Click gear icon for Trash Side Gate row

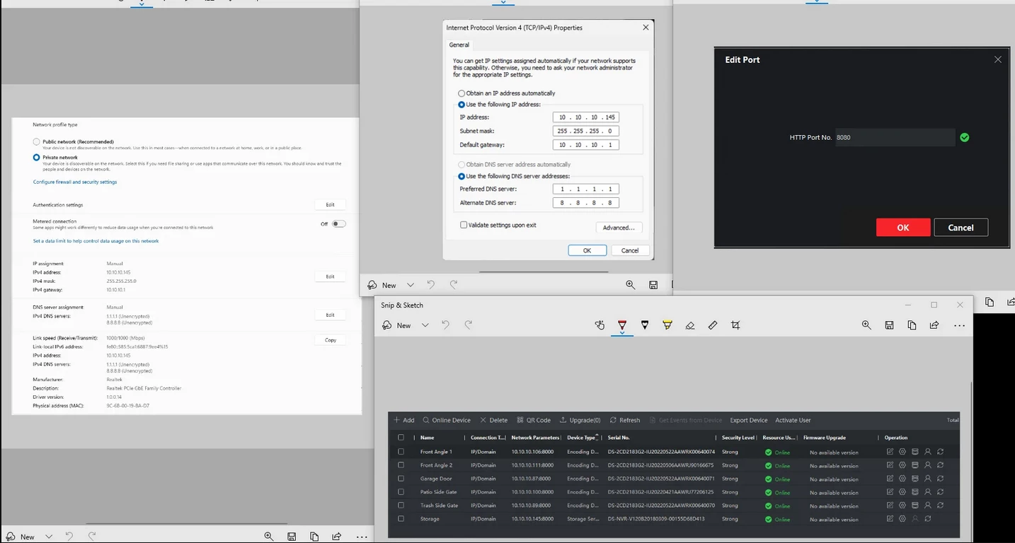(x=902, y=506)
